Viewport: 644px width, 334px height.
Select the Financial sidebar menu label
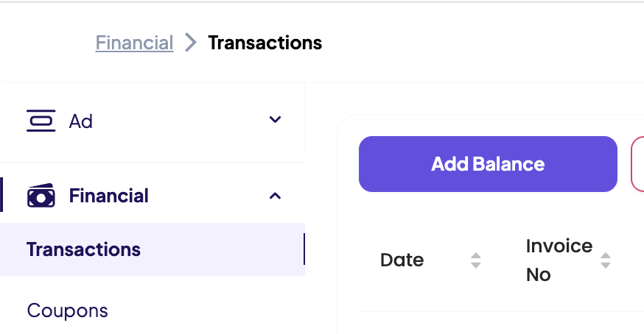[x=109, y=196]
